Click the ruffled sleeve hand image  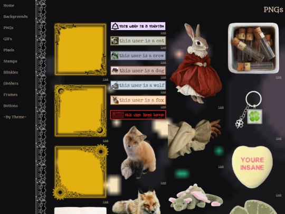(194, 138)
